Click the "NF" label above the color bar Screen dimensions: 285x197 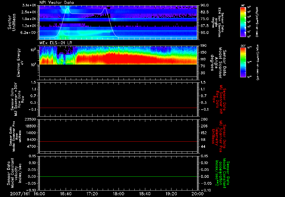point(243,6)
